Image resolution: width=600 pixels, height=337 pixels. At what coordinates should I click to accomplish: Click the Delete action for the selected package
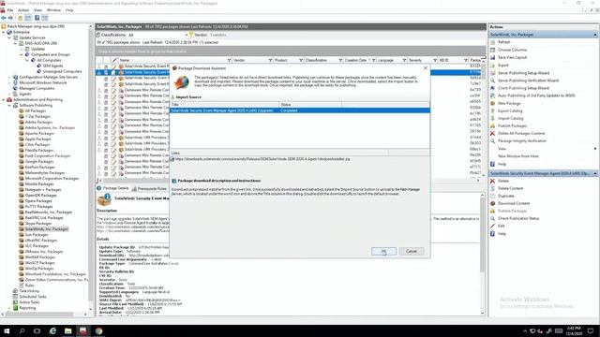[x=502, y=181]
